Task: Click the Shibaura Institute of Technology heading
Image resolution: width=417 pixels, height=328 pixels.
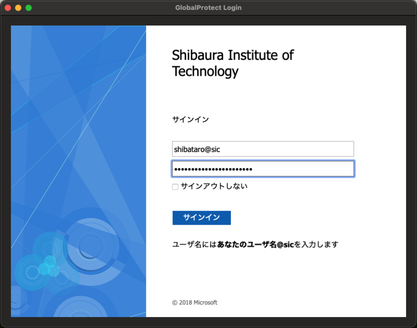Action: (232, 63)
